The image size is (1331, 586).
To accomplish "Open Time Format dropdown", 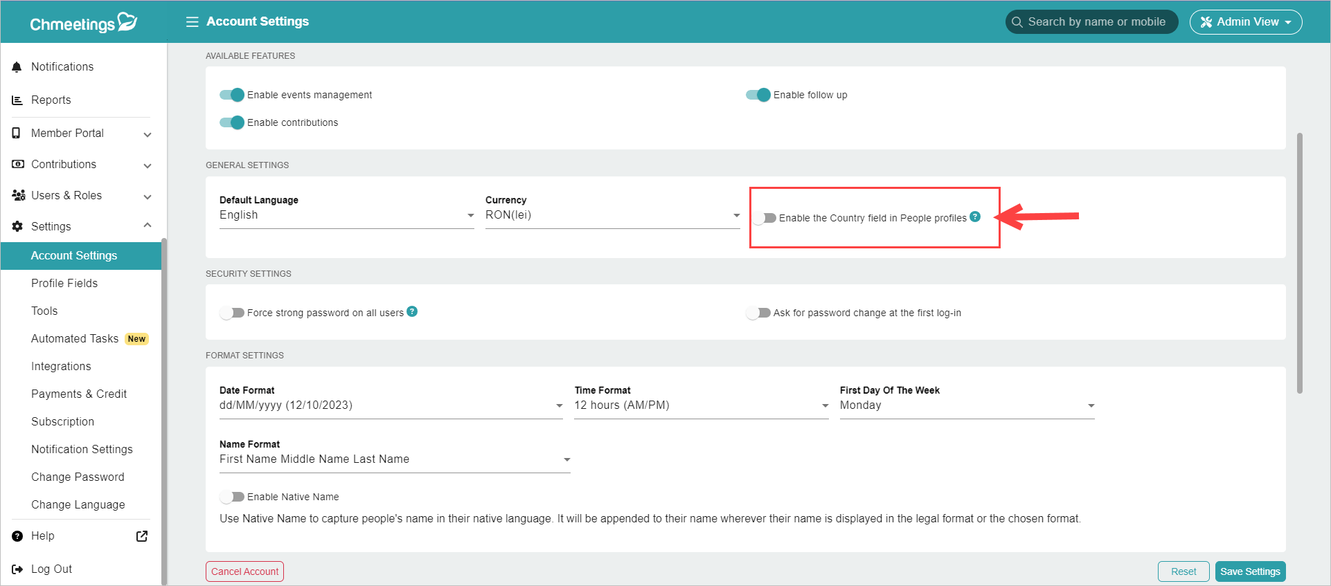I will pos(702,405).
